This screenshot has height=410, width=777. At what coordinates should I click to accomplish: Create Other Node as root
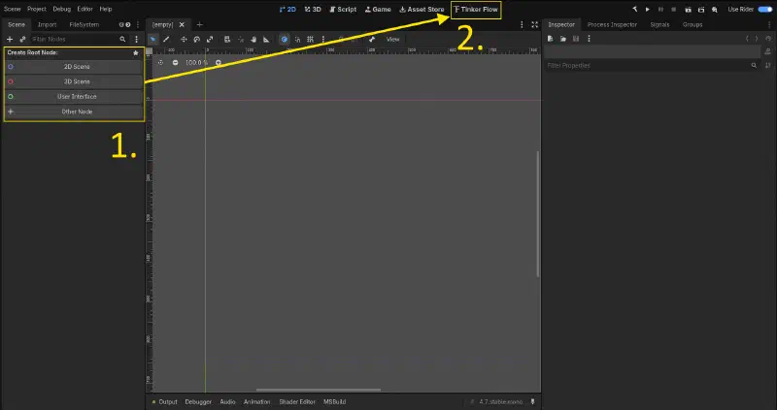(x=75, y=111)
